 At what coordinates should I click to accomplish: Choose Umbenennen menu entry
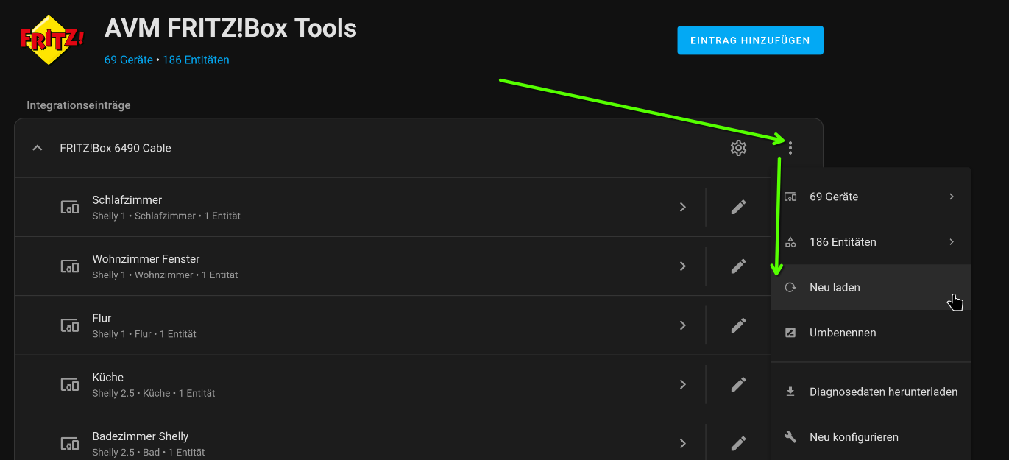coord(871,333)
